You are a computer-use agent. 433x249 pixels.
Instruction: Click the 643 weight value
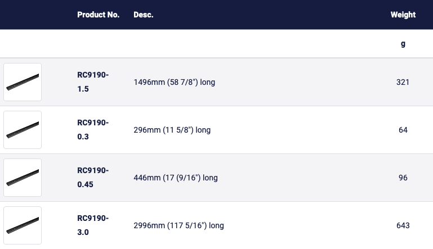pos(403,225)
